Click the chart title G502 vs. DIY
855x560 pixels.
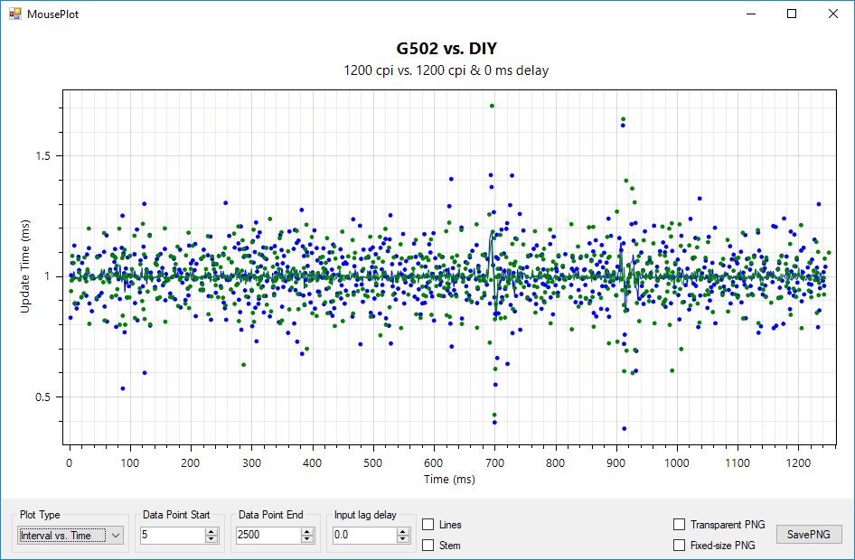pyautogui.click(x=446, y=49)
